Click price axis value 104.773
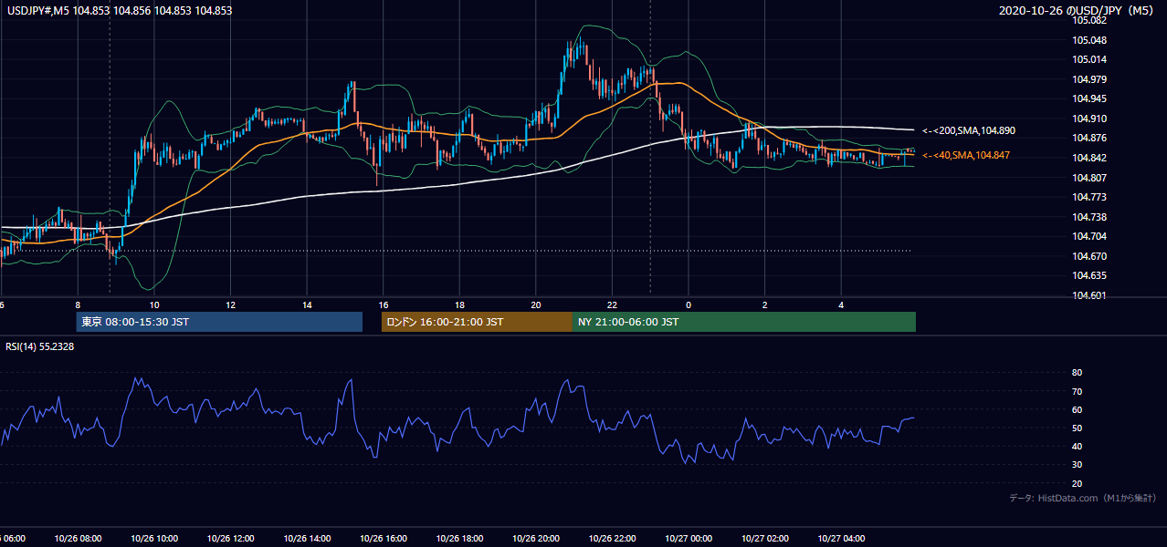The image size is (1167, 547). 1089,197
